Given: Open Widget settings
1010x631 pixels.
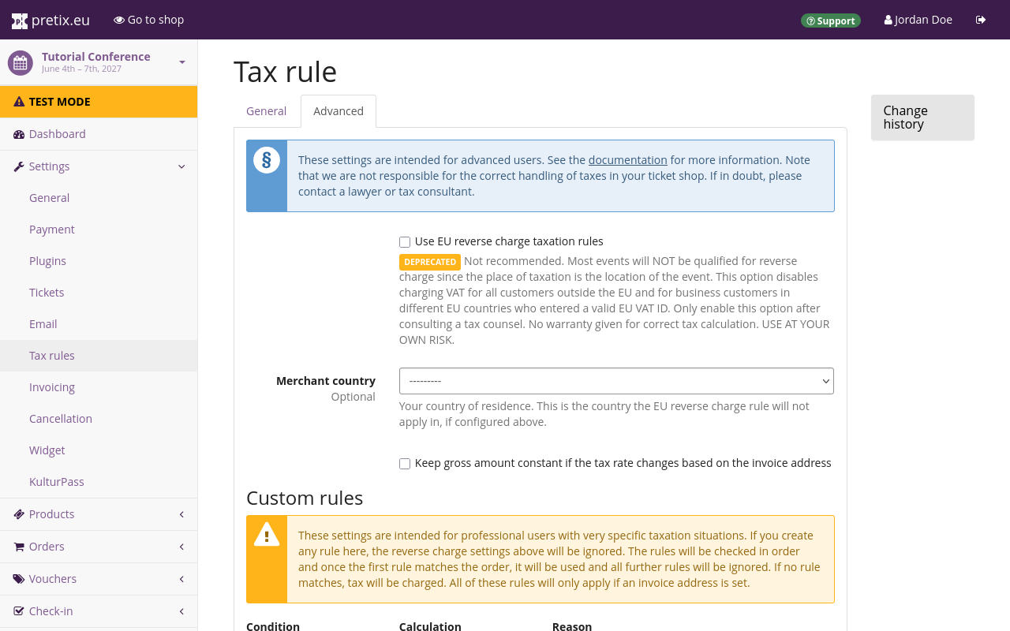Looking at the screenshot, I should [99, 450].
